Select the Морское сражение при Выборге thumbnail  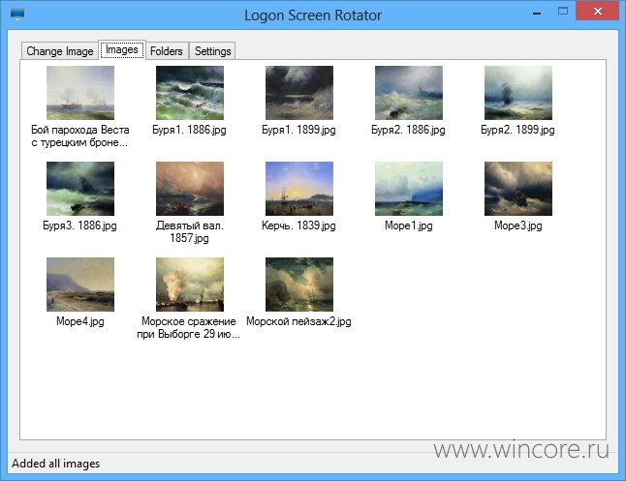(x=190, y=285)
